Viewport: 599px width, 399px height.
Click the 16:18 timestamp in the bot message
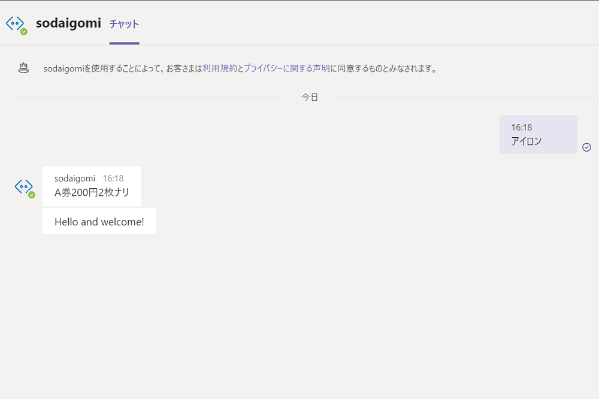pos(114,178)
